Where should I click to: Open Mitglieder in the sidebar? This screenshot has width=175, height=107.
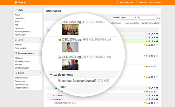click(19, 58)
